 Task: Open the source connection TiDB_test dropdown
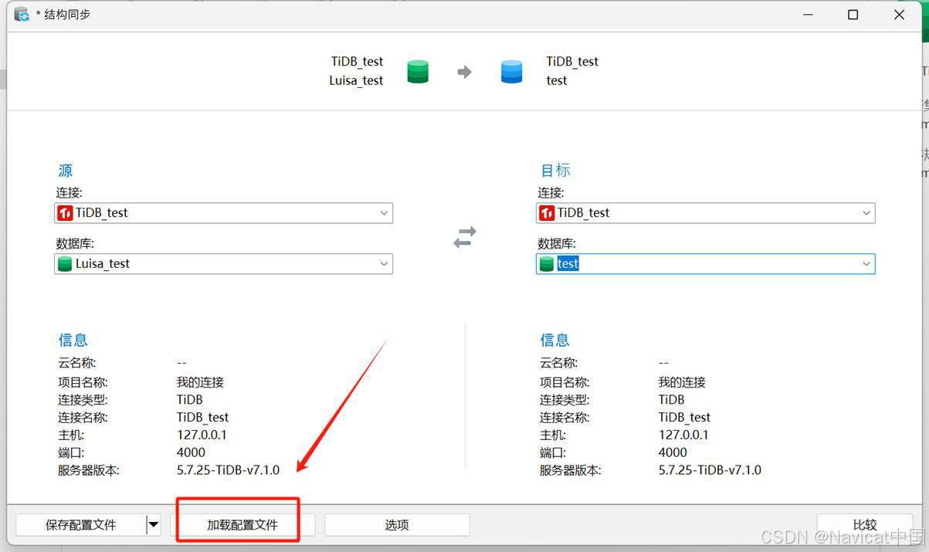click(223, 213)
